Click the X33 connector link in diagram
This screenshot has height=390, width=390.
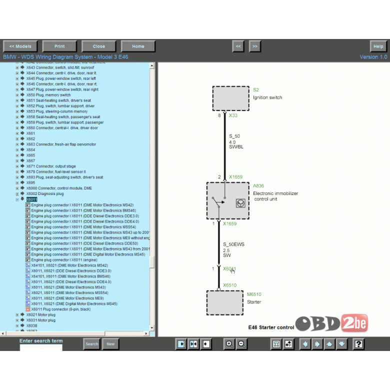pos(233,115)
